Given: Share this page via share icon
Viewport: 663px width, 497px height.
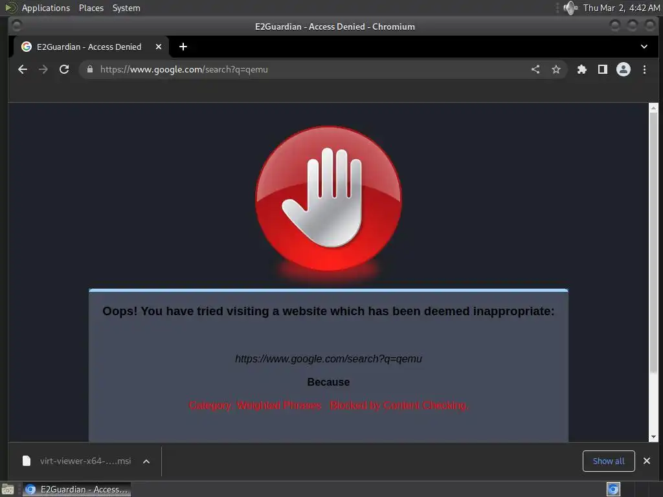Looking at the screenshot, I should click(535, 69).
